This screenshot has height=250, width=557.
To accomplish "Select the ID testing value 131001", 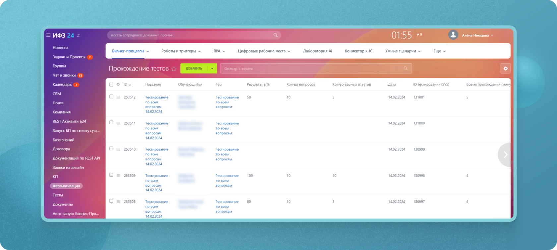I will coord(419,97).
